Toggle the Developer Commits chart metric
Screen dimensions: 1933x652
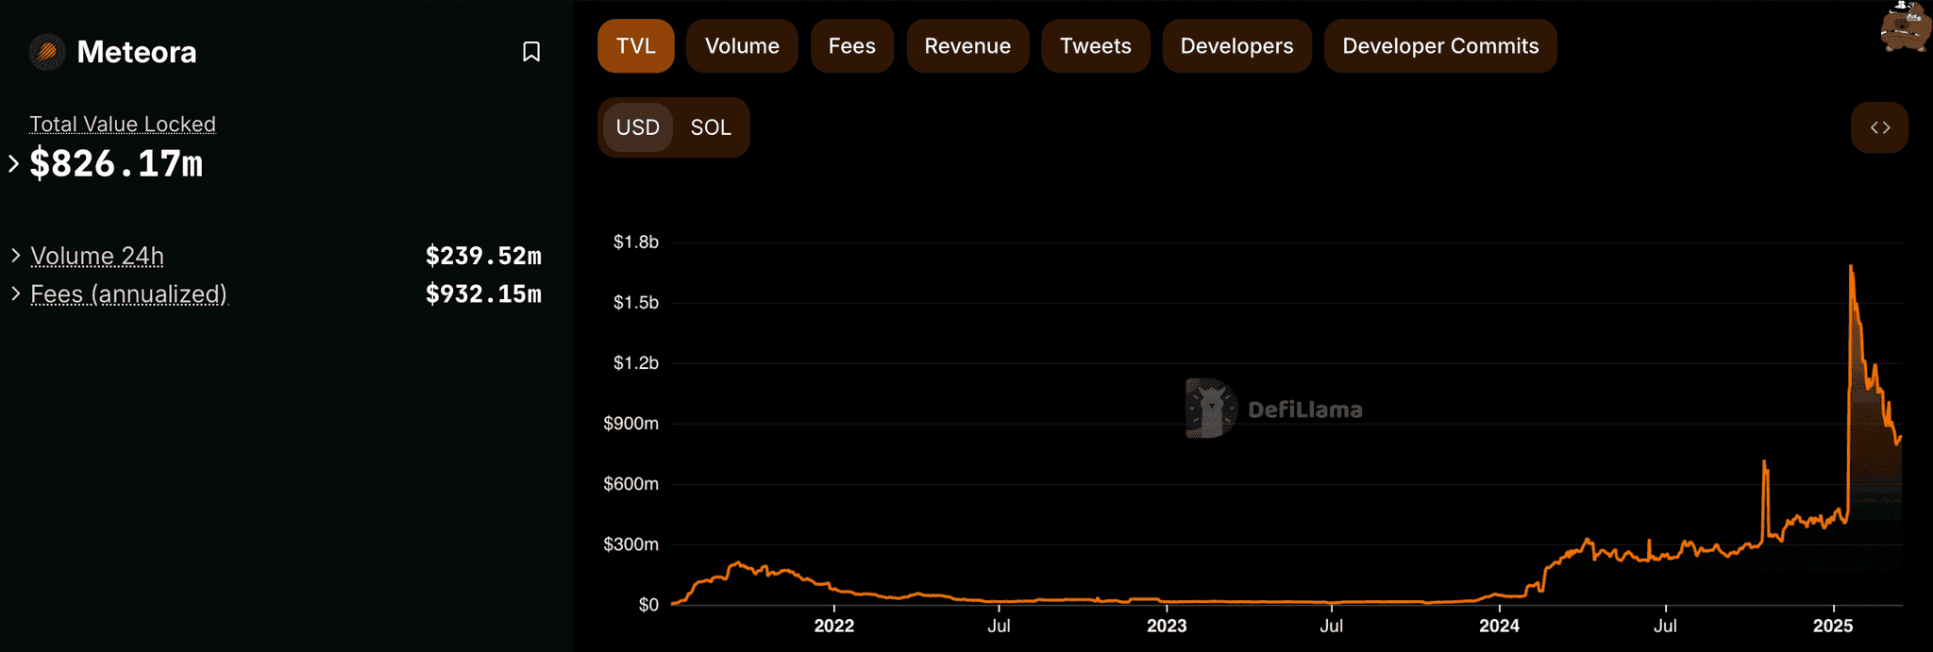click(1440, 46)
